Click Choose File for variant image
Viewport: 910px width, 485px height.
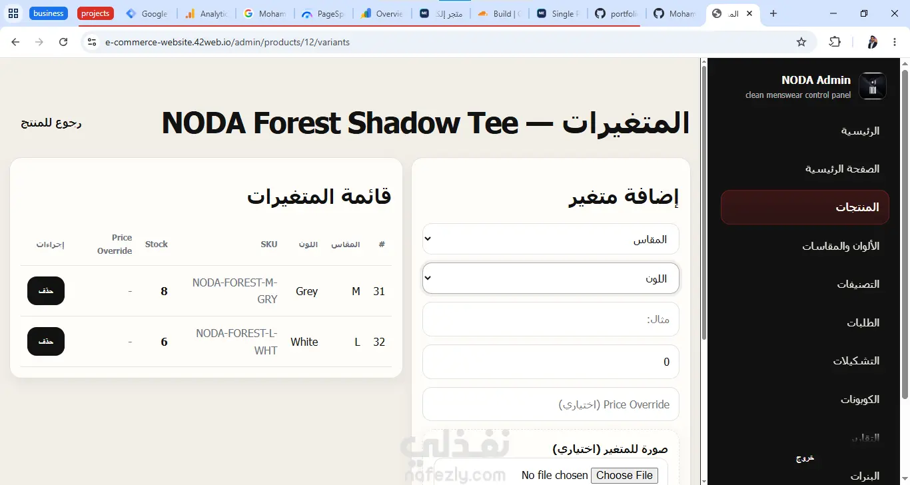[625, 475]
